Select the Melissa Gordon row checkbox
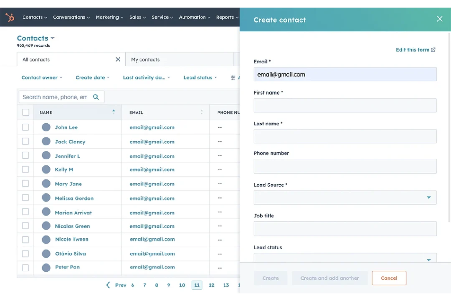 [x=25, y=198]
